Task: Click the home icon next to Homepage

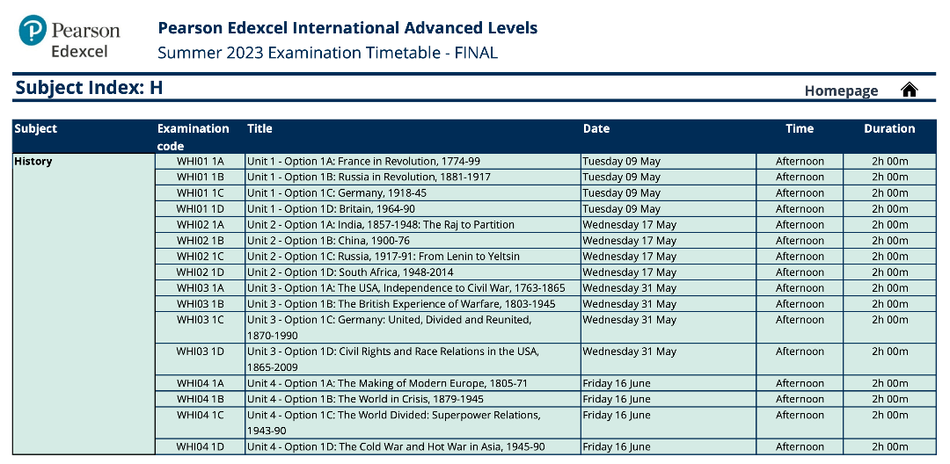Action: (x=909, y=90)
